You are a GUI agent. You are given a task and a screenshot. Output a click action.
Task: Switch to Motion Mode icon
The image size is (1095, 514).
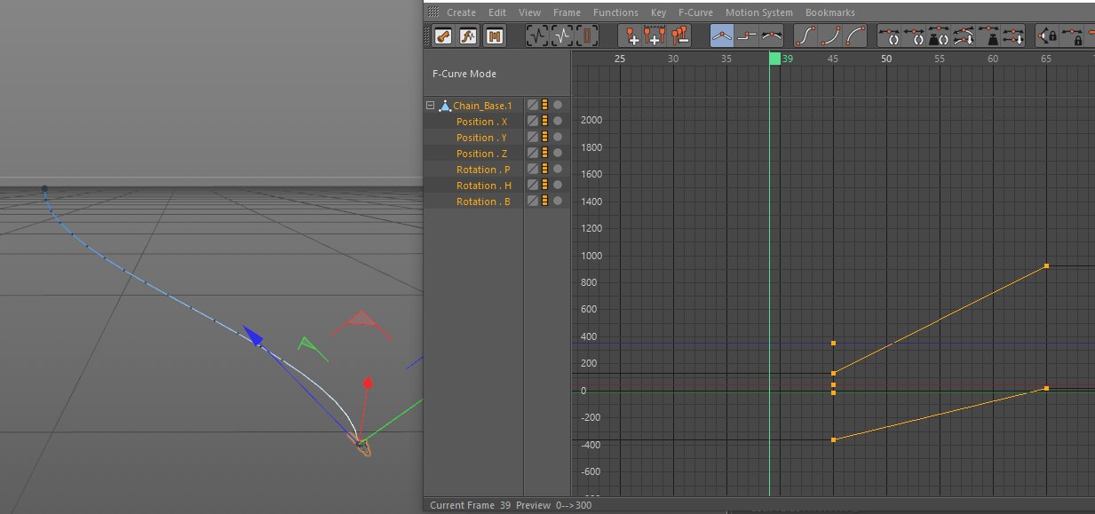point(495,36)
